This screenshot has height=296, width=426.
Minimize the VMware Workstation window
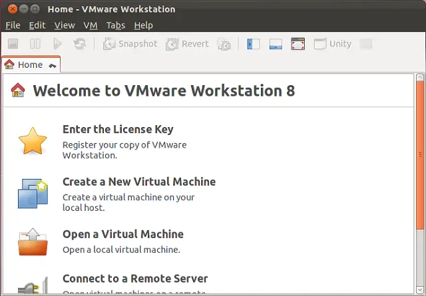[24, 9]
